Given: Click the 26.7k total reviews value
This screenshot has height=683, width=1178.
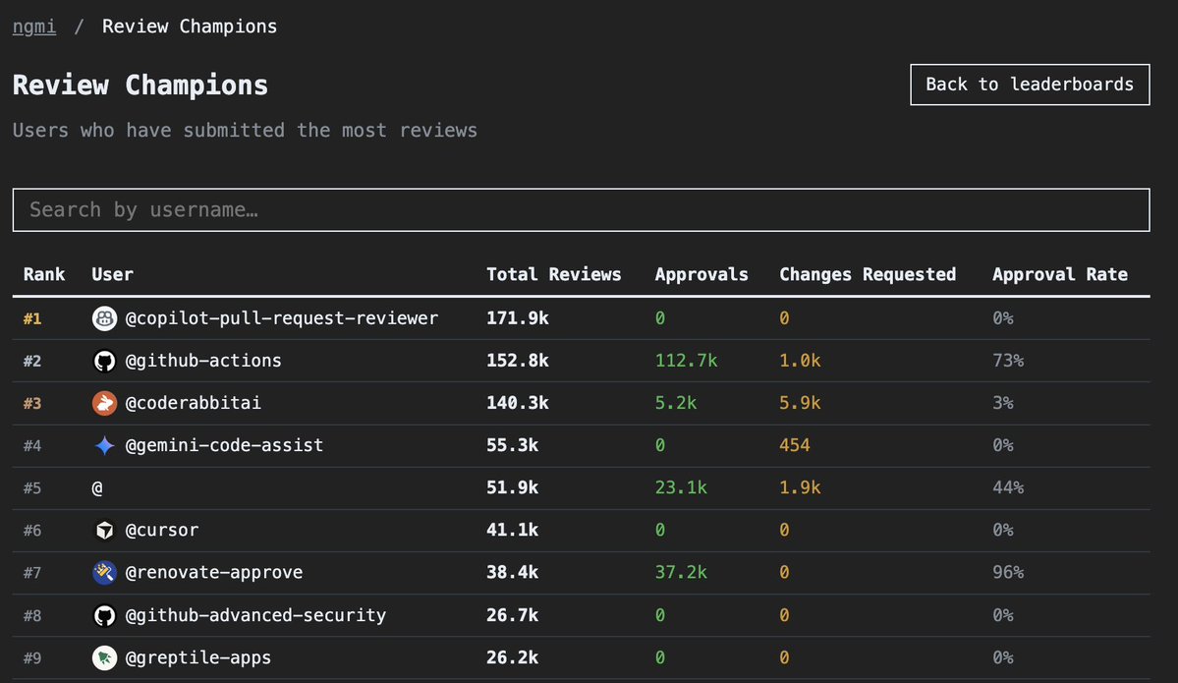Looking at the screenshot, I should [513, 615].
